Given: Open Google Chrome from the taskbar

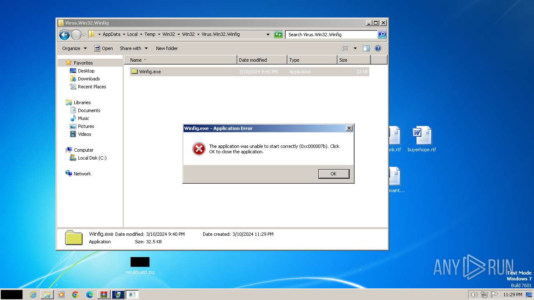Looking at the screenshot, I should [76, 295].
